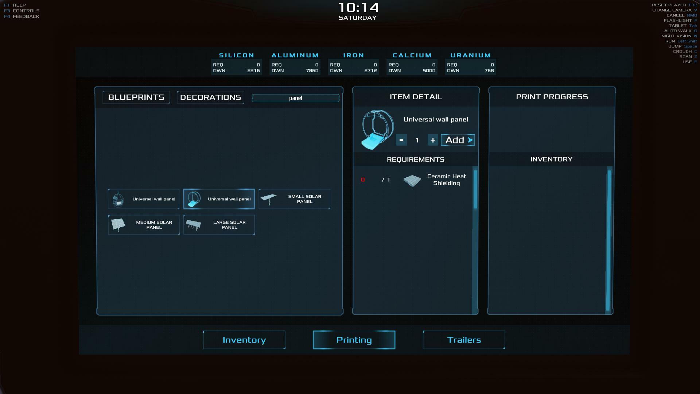Decrease print quantity with the minus button
Screen dimensions: 700x394
[x=401, y=140]
